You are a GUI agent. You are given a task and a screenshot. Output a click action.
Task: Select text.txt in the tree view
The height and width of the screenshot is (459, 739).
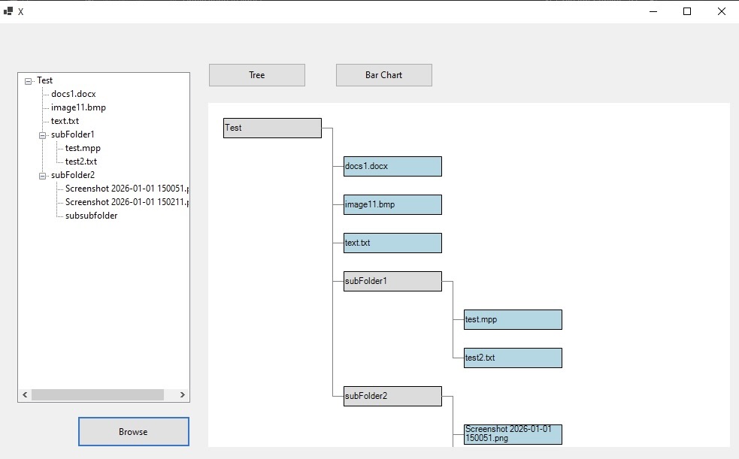coord(65,121)
